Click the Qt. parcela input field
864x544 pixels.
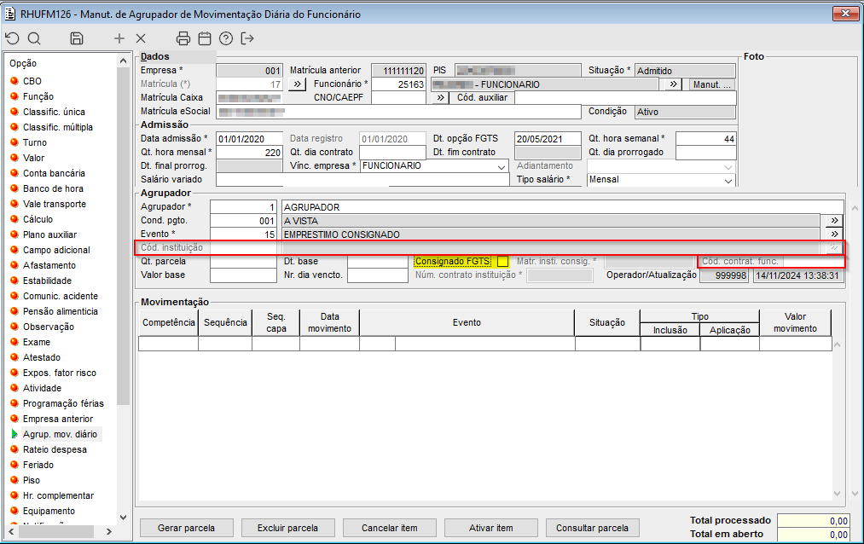(243, 262)
